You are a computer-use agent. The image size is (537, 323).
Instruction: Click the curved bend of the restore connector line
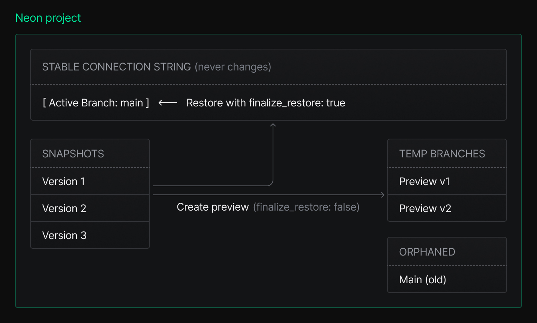tap(271, 183)
